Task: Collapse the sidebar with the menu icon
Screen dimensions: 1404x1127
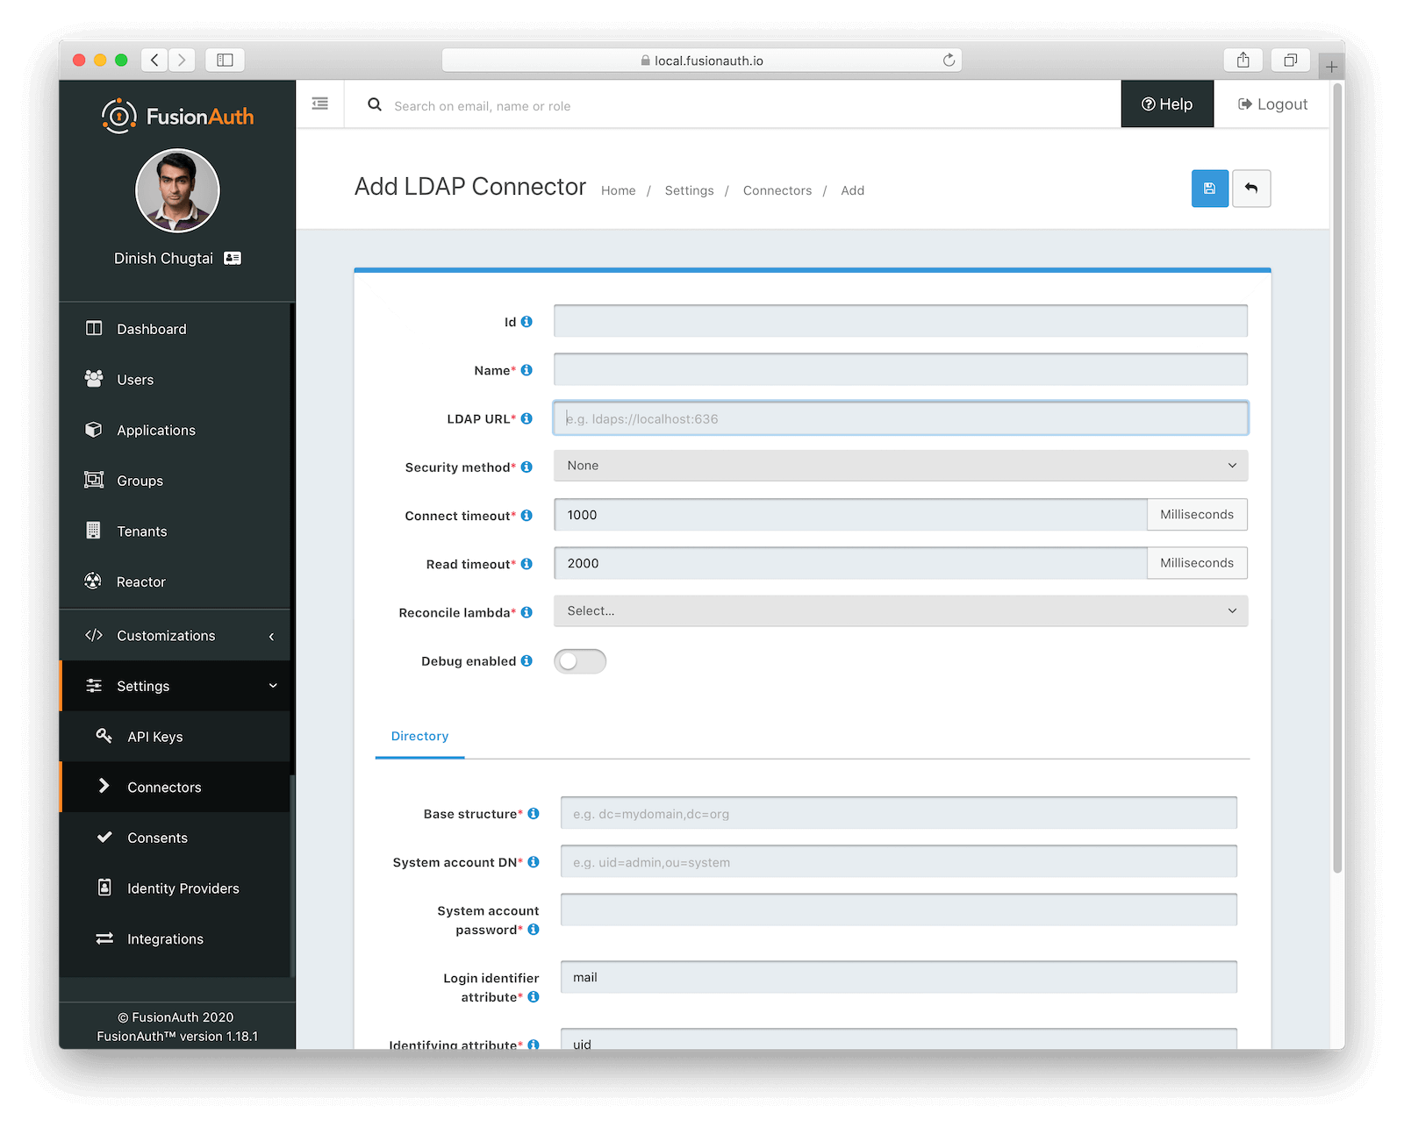Action: click(320, 103)
